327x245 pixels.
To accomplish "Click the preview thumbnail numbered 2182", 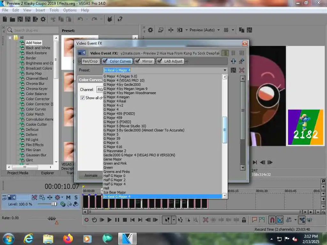I will tap(306, 127).
